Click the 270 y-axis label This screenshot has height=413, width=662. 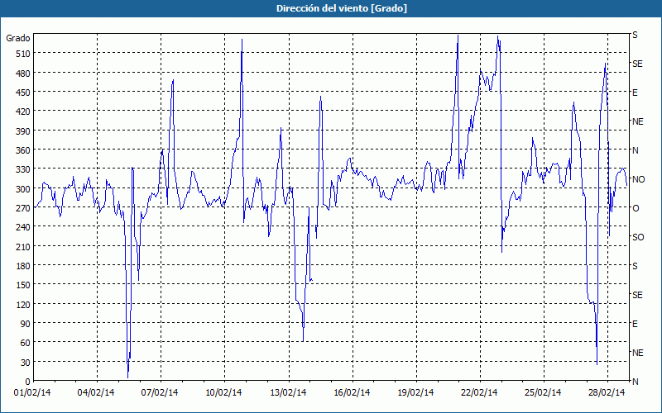[23, 208]
